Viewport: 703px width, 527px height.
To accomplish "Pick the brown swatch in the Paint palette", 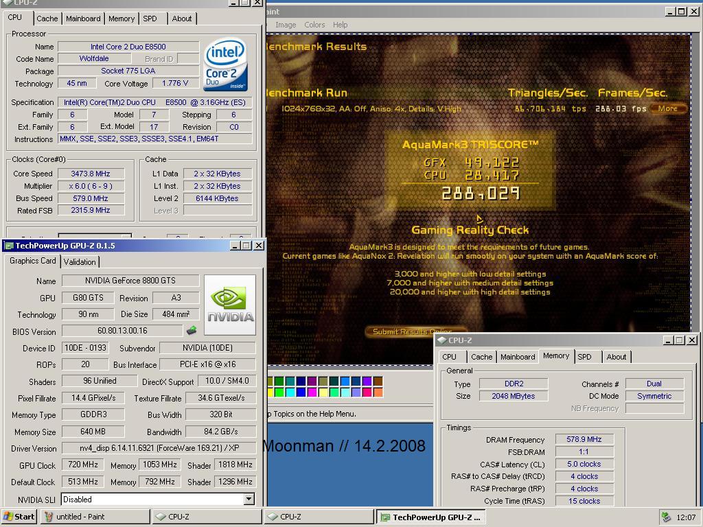I will click(x=378, y=382).
